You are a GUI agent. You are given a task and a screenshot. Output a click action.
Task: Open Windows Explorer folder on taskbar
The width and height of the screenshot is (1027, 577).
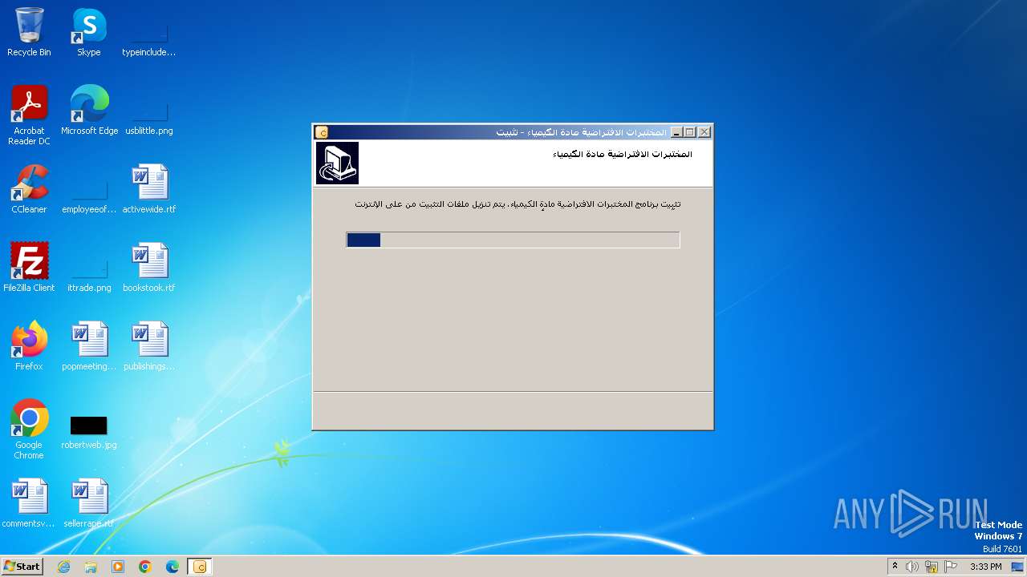coord(91,567)
